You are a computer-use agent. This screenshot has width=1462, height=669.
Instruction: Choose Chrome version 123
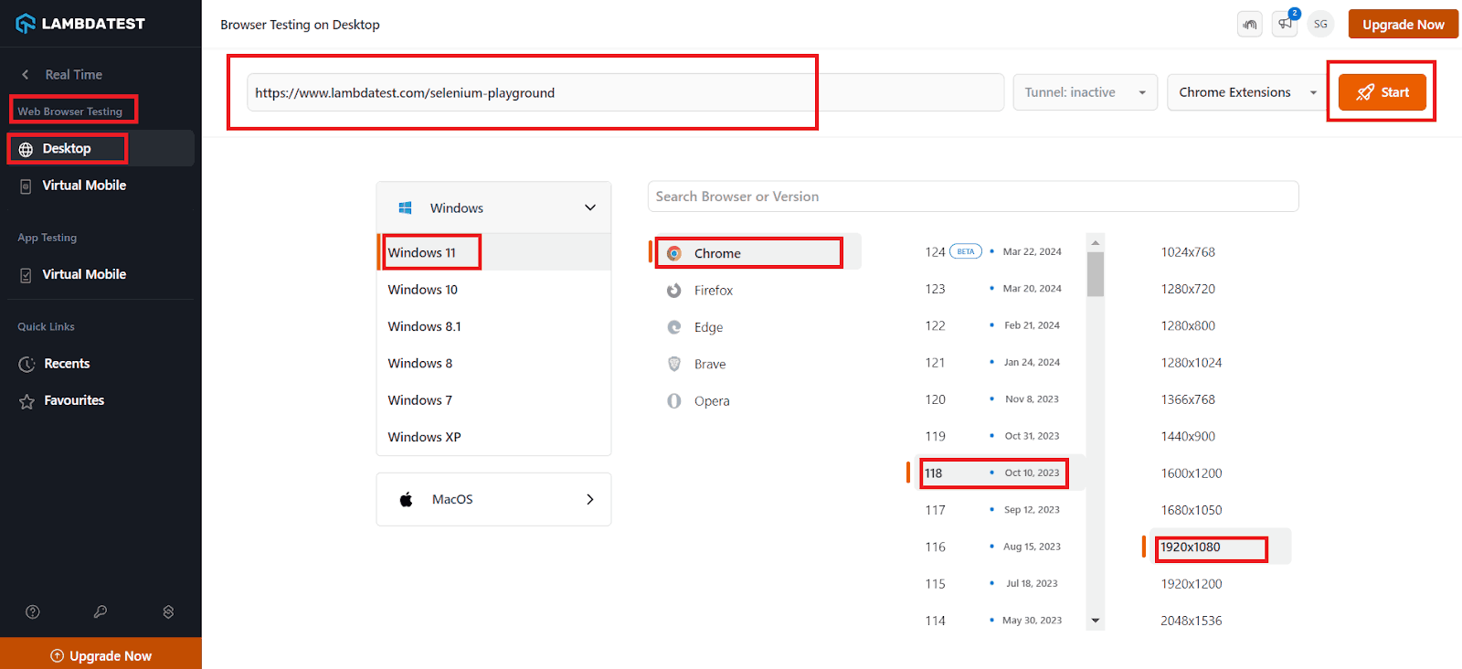point(993,289)
